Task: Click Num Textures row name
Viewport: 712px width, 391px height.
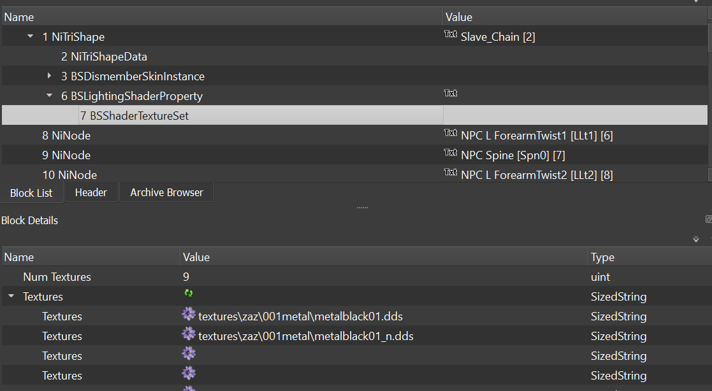Action: pyautogui.click(x=57, y=277)
